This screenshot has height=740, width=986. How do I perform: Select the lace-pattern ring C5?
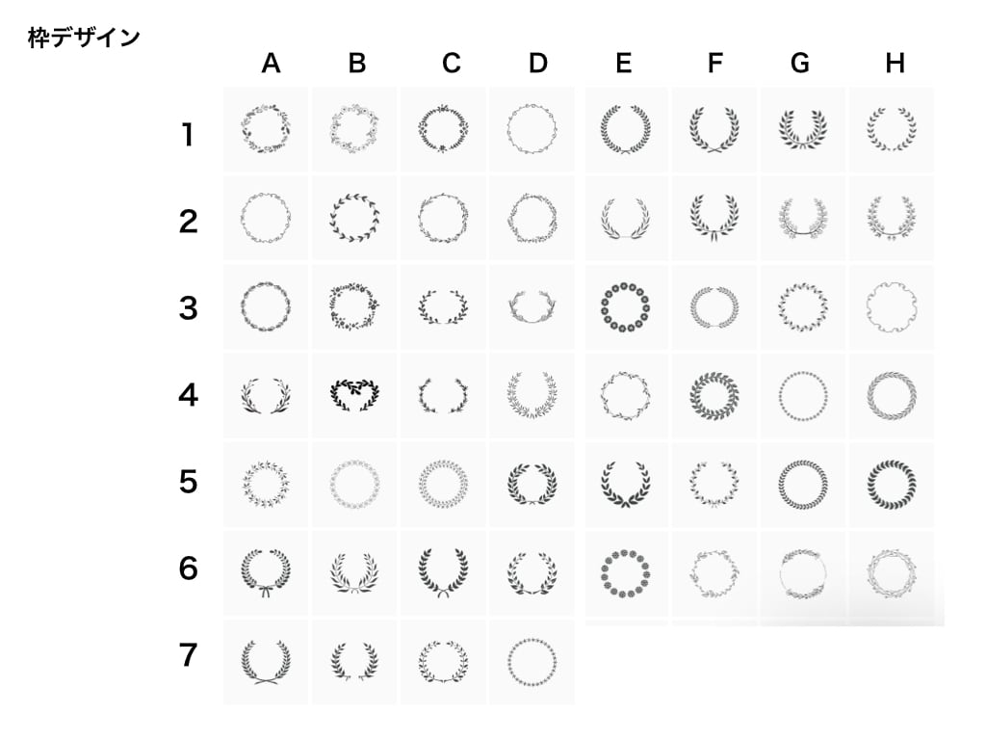point(443,485)
